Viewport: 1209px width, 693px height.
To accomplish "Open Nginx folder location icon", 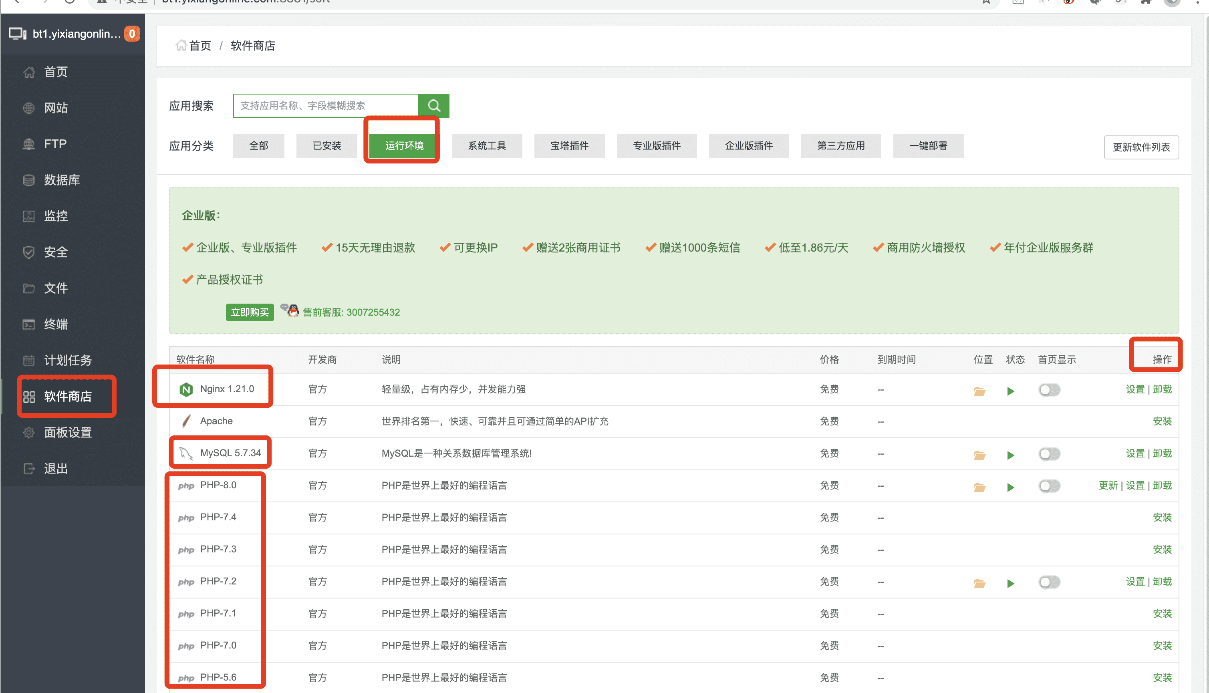I will click(x=979, y=391).
